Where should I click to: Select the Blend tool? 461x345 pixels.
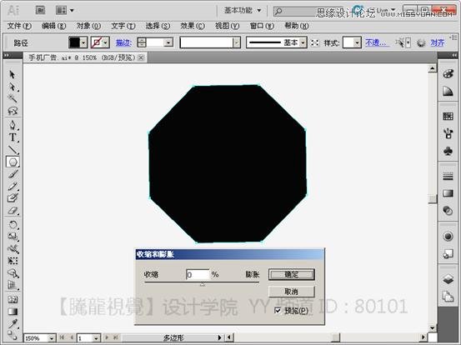click(12, 335)
